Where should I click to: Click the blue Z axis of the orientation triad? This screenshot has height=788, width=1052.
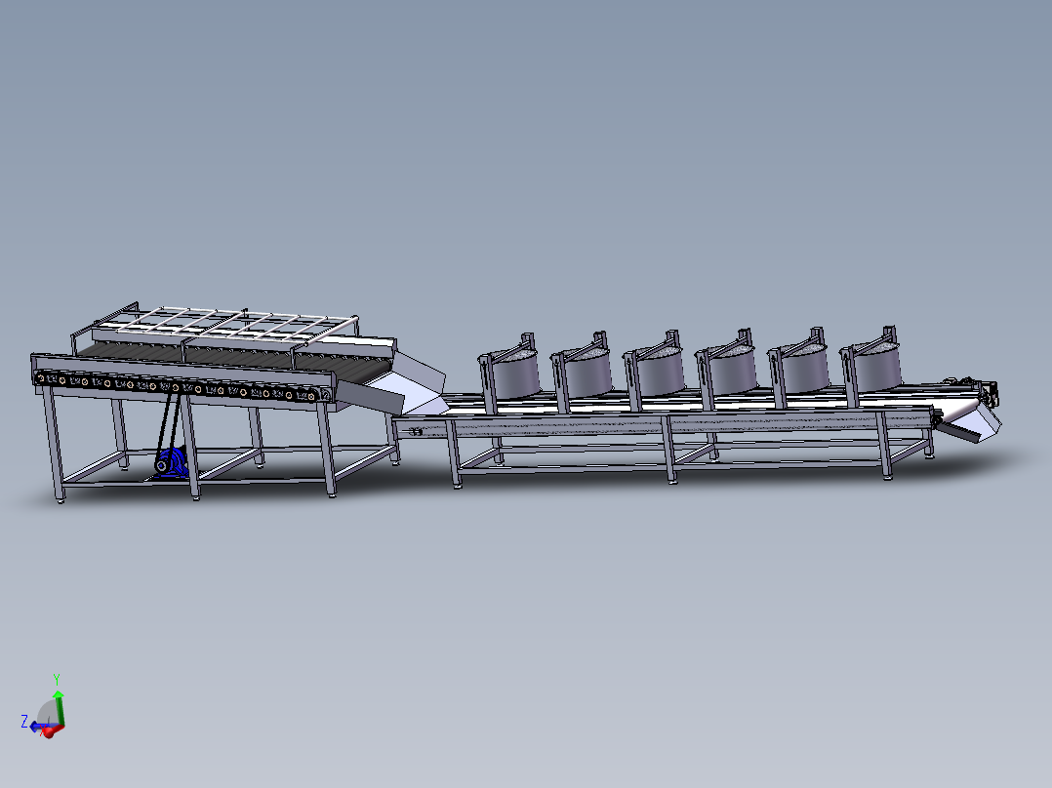tap(39, 727)
